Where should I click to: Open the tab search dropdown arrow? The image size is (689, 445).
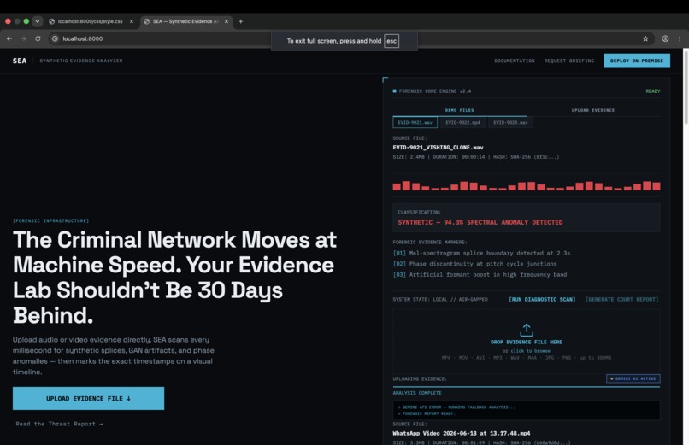(38, 21)
